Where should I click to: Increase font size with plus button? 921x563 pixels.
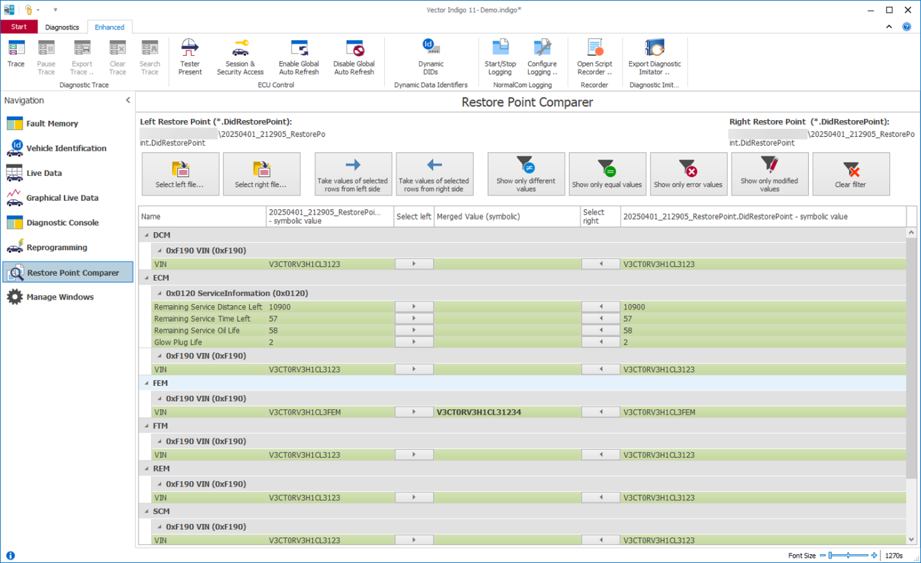click(874, 555)
